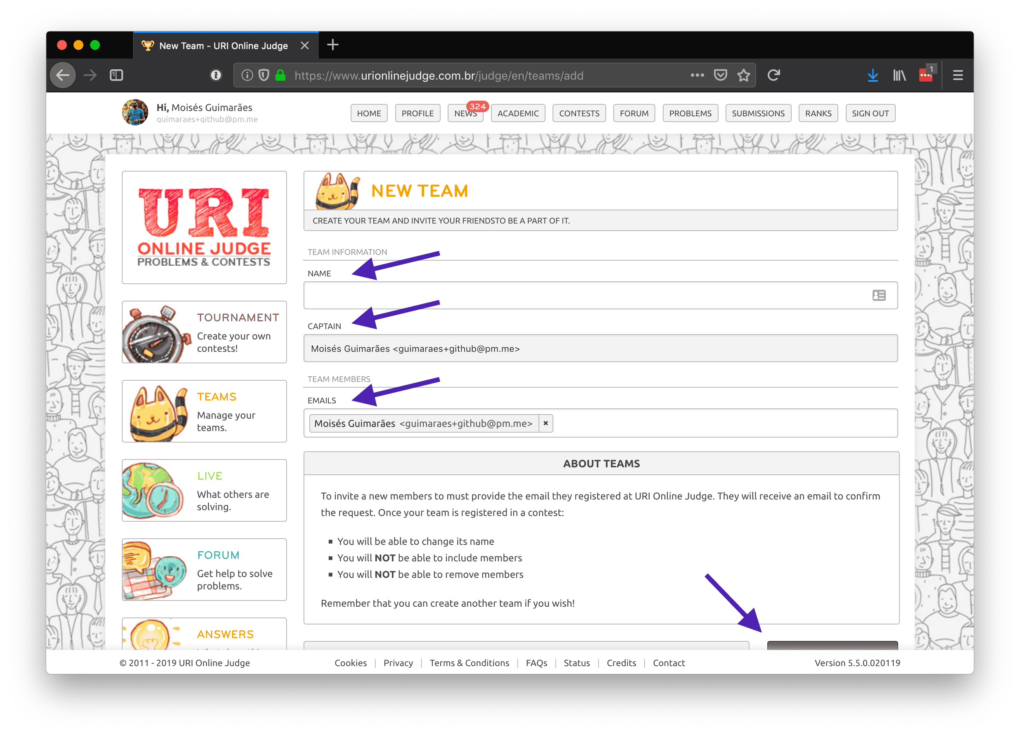Open the FORUM menu item
Image resolution: width=1020 pixels, height=735 pixels.
tap(633, 113)
